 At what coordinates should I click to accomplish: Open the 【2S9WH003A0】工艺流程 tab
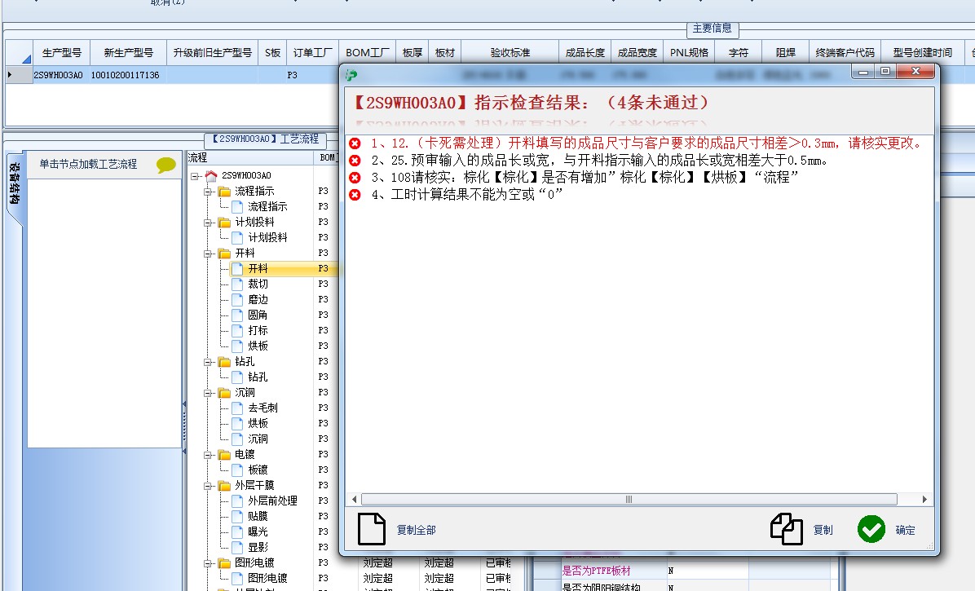(265, 139)
